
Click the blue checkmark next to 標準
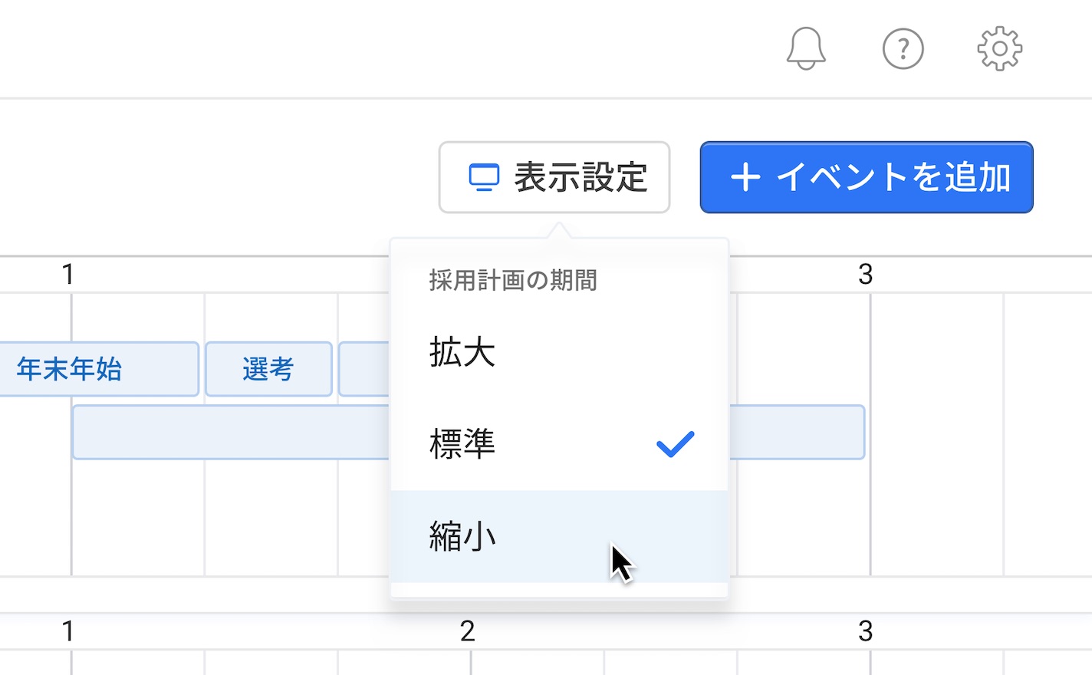click(676, 444)
